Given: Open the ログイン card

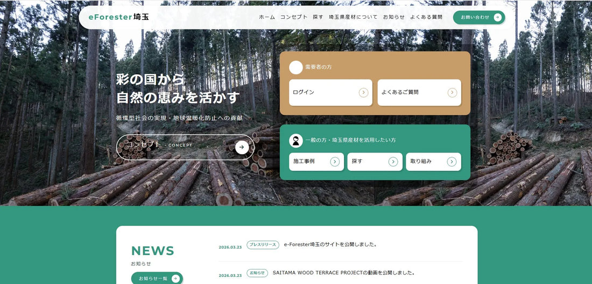Looking at the screenshot, I should tap(331, 93).
